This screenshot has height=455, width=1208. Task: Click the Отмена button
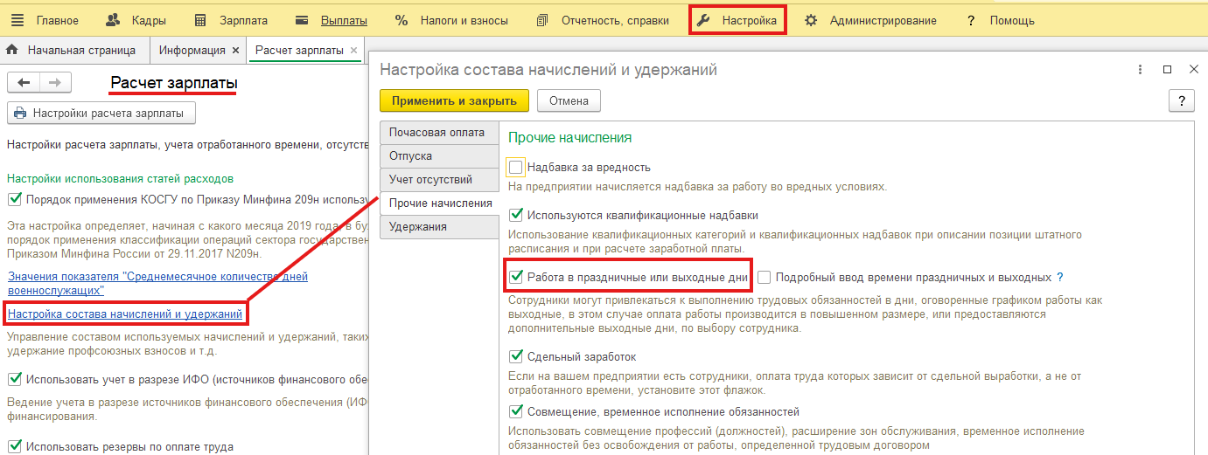click(x=569, y=101)
